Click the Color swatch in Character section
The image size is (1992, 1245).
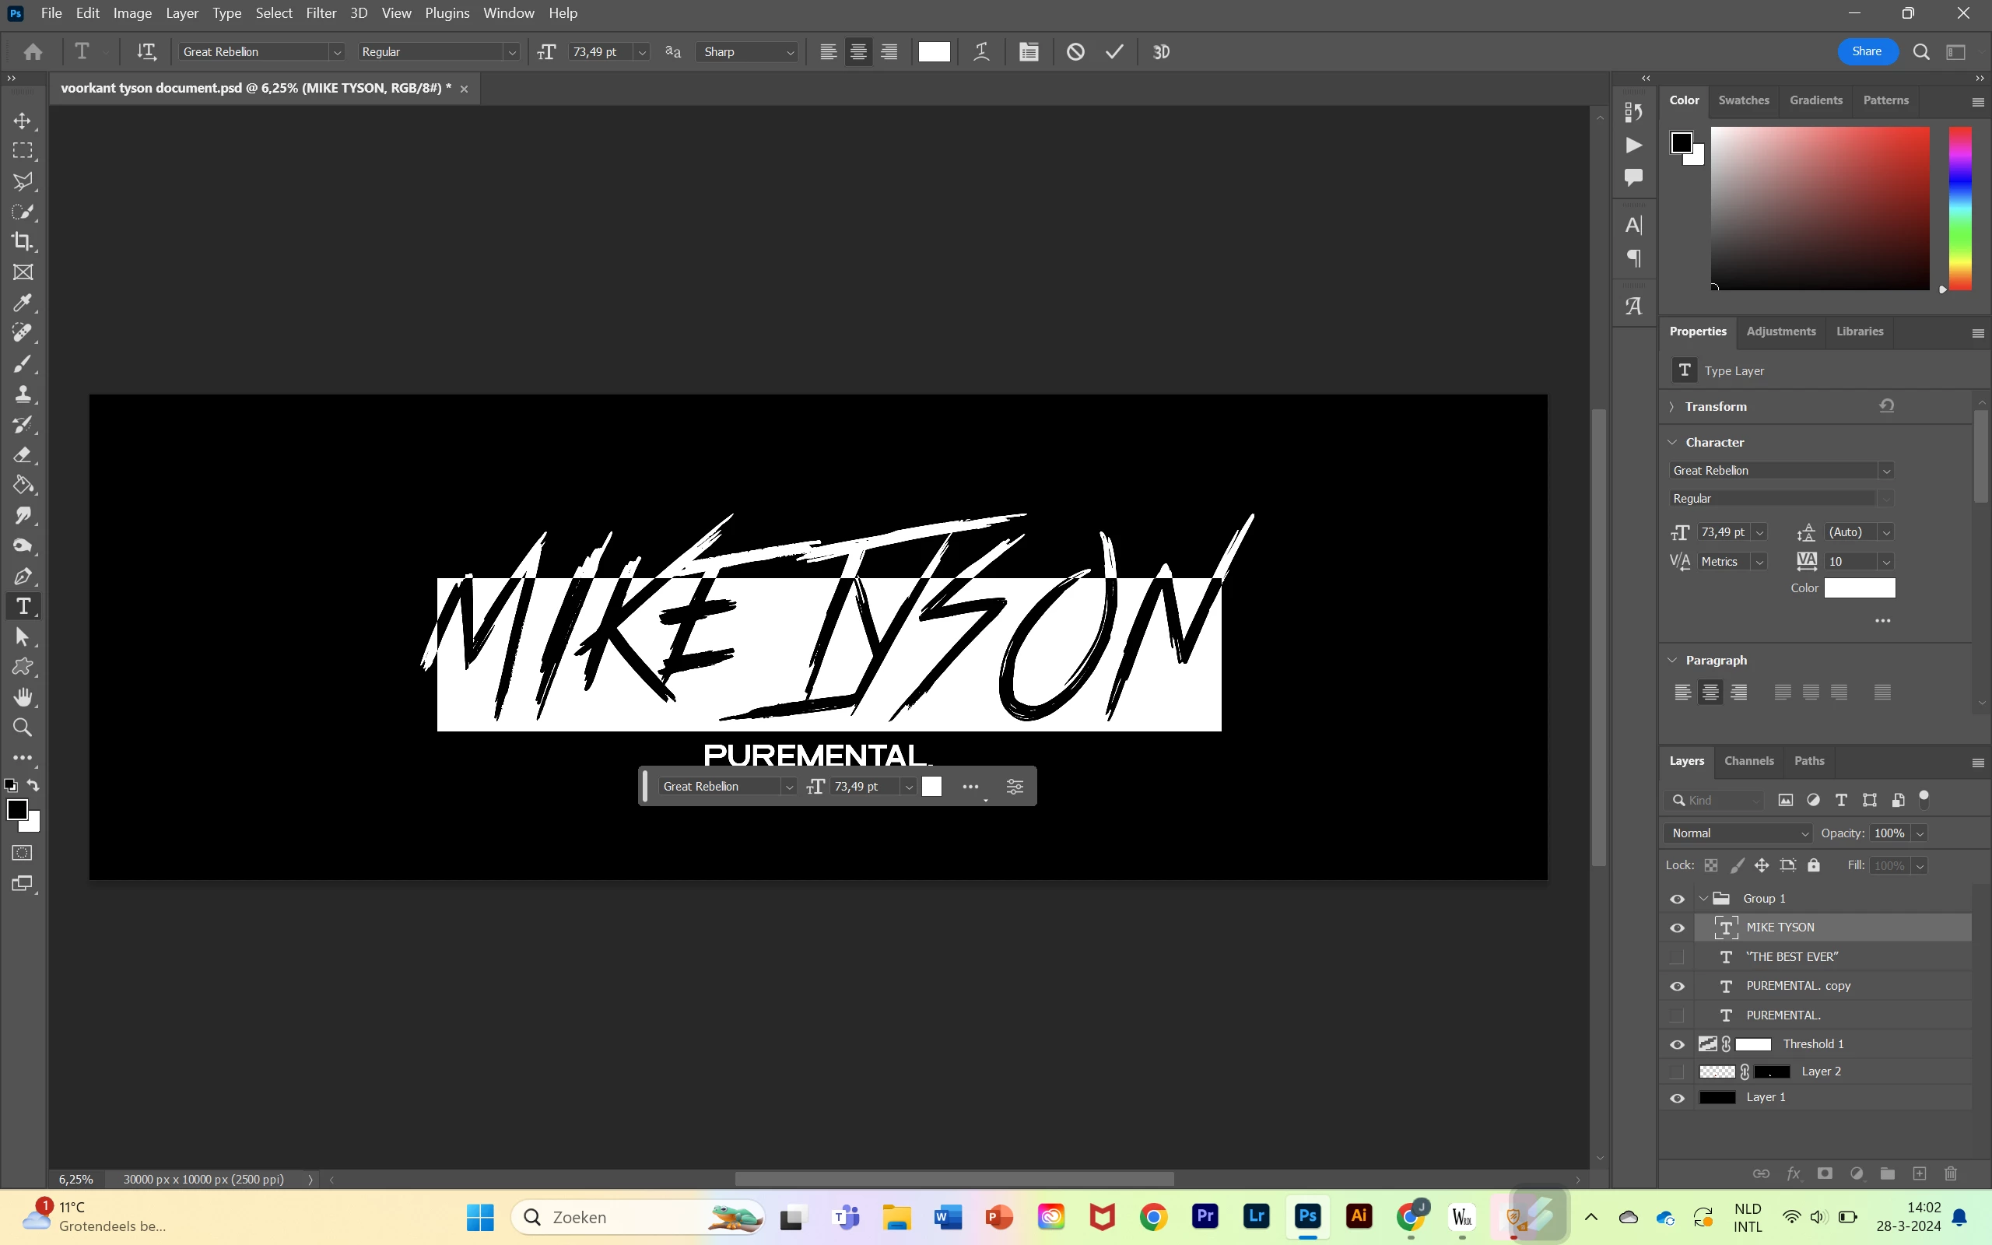point(1860,588)
